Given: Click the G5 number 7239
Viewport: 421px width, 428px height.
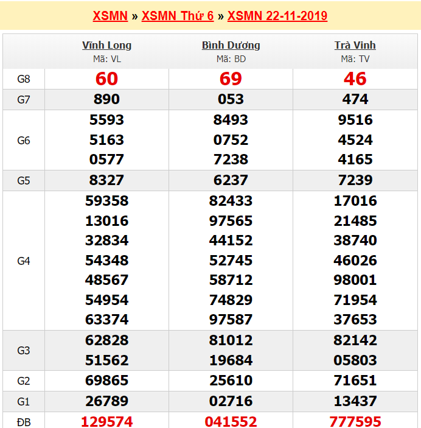Looking at the screenshot, I should (355, 180).
